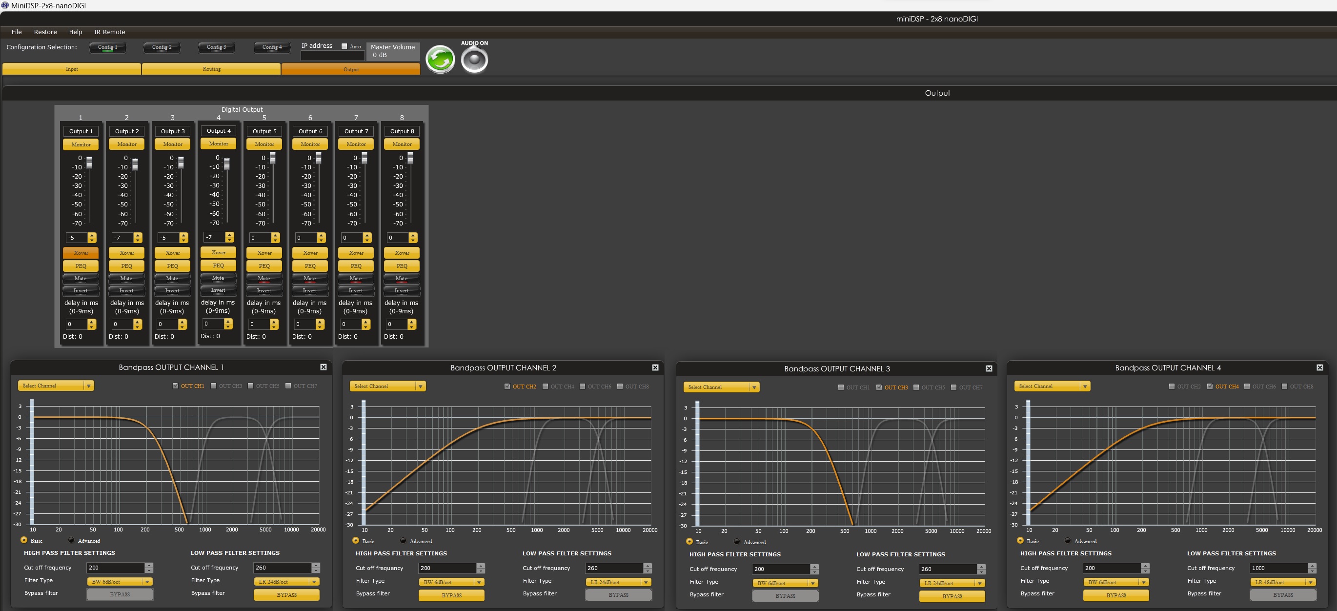Toggle OUT CH3 checkbox in Channel 3 panel
The image size is (1337, 611).
(879, 387)
